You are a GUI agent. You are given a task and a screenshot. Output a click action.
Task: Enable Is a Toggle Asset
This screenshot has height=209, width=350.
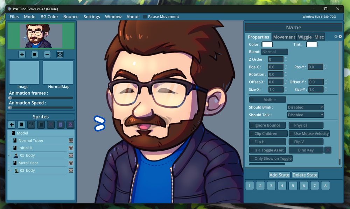[x=267, y=150]
